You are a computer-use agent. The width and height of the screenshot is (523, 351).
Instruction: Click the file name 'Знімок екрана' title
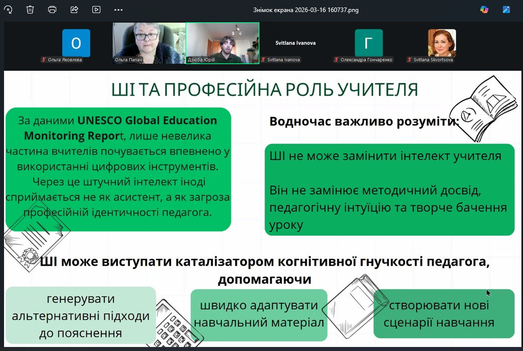[x=306, y=10]
